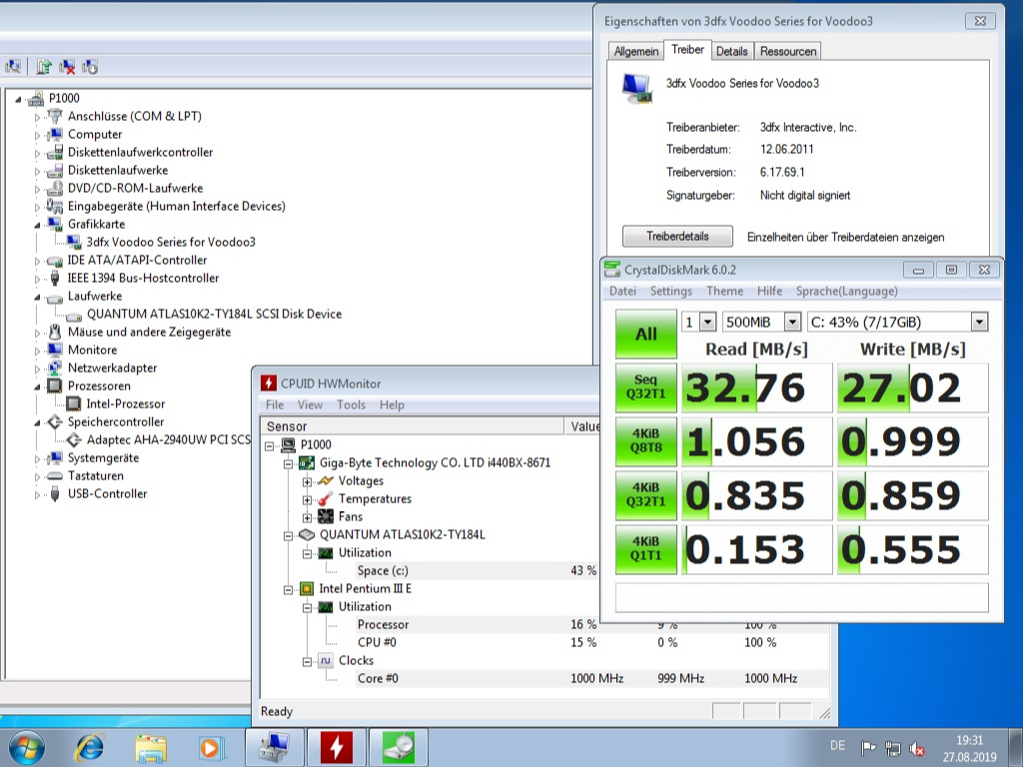The image size is (1023, 767).
Task: Click the empty comment field in CrystalDiskMark
Action: click(x=801, y=597)
